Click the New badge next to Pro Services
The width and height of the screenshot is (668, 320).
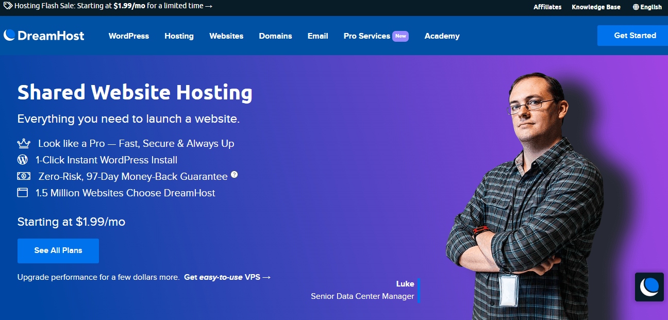click(400, 36)
